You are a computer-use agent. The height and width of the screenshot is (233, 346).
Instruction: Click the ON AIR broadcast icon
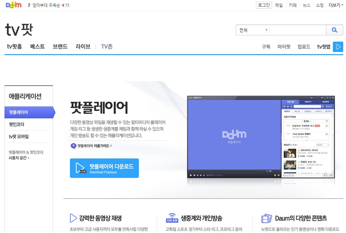click(172, 218)
